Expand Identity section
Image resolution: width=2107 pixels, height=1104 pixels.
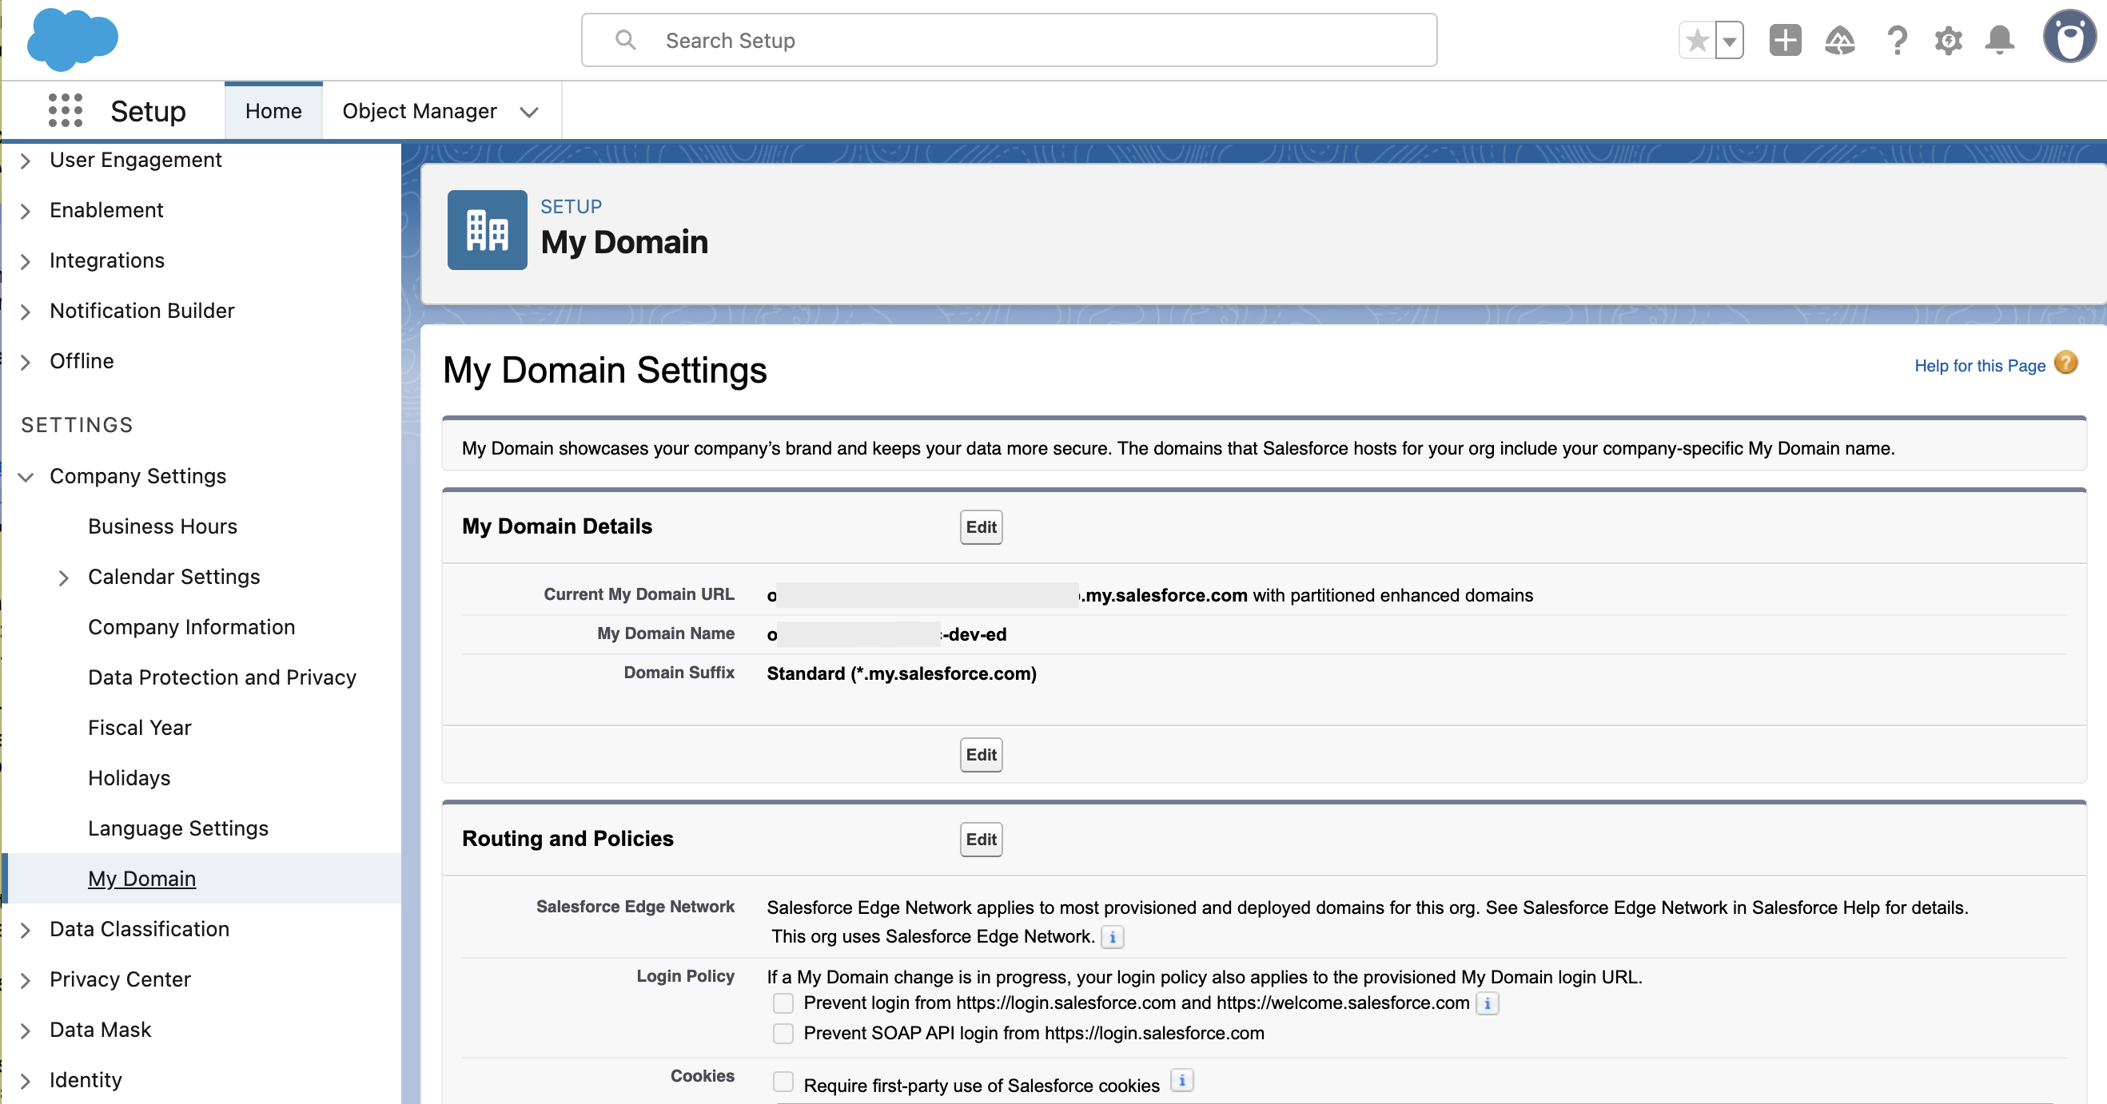tap(26, 1081)
